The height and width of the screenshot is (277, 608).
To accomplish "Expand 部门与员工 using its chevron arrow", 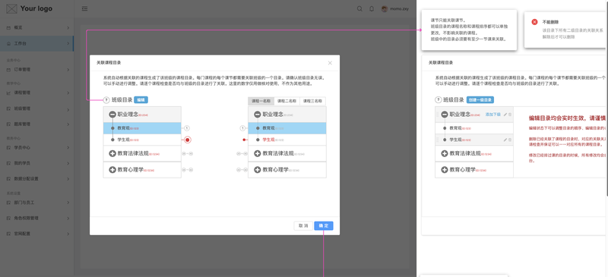I will click(x=68, y=202).
